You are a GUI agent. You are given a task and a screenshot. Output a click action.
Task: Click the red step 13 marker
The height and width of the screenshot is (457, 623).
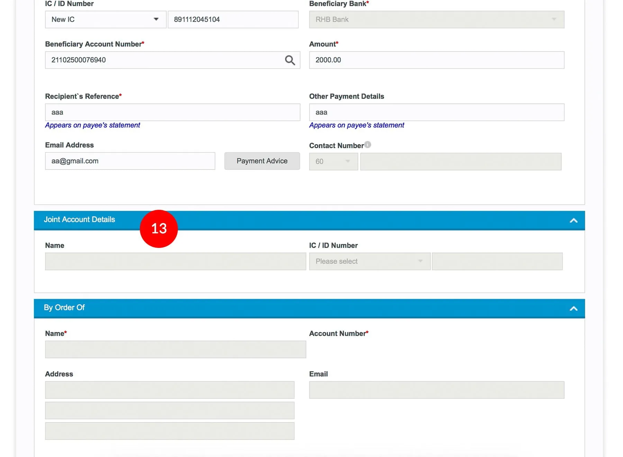pos(159,228)
